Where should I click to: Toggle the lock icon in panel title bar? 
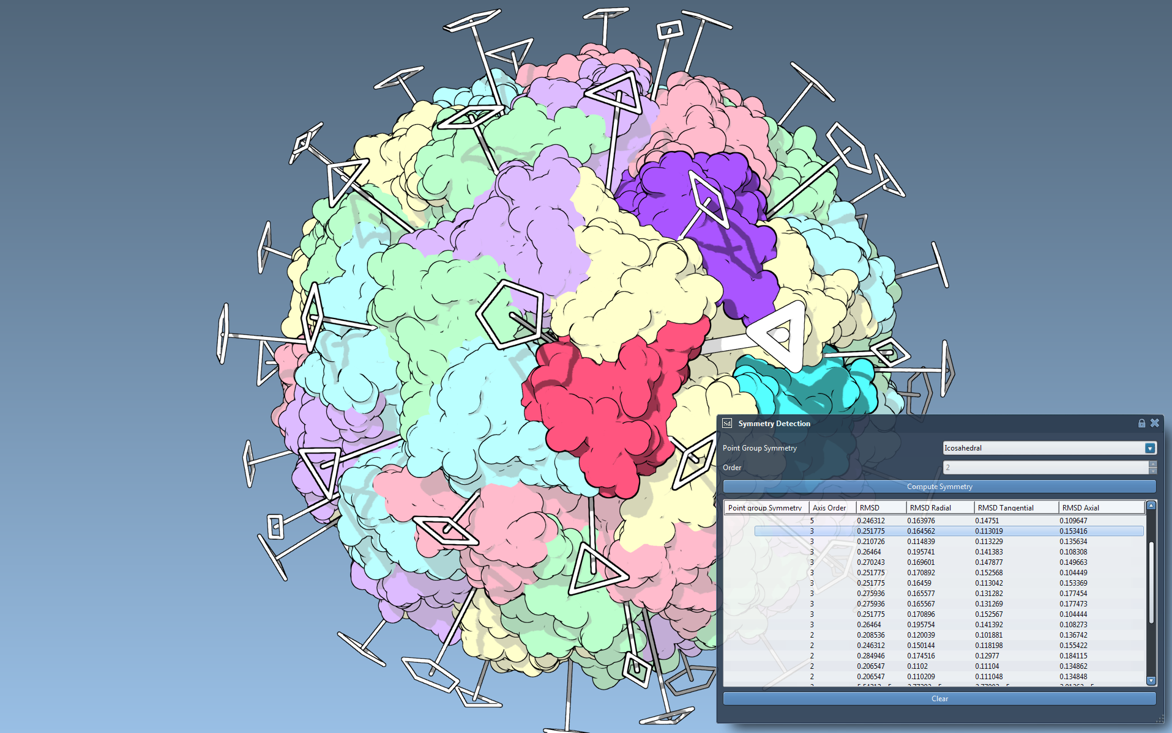[x=1141, y=423]
